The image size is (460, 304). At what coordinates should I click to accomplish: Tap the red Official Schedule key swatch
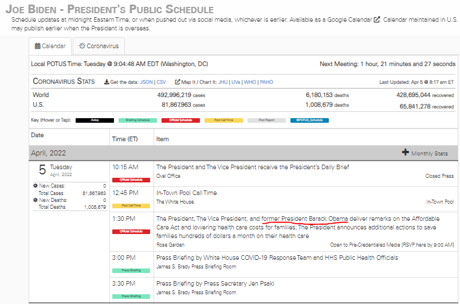180,120
